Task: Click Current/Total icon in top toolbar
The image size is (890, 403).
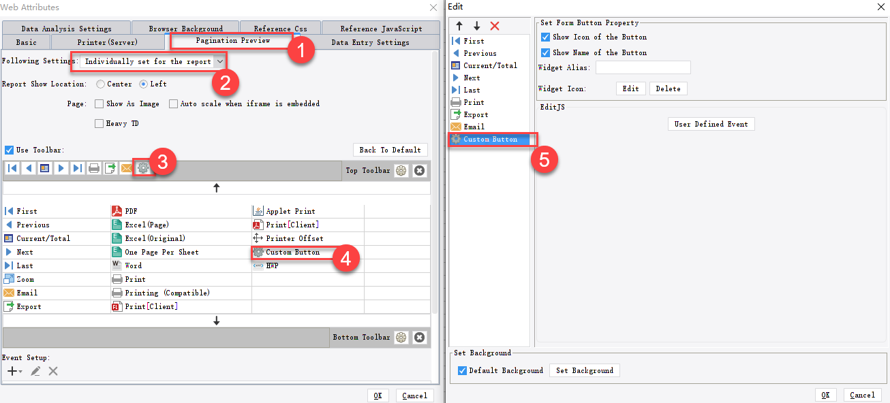Action: [x=45, y=168]
